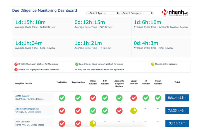This screenshot has width=214, height=134.
Task: Click the 7d:23h:43m total button
Action: (x=177, y=111)
